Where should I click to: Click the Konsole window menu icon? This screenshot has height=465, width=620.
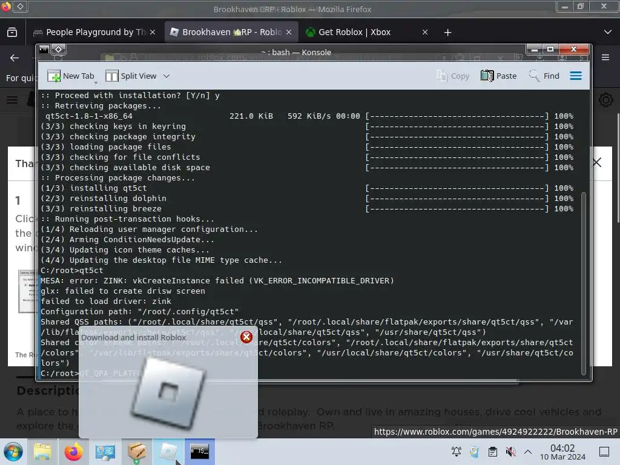pyautogui.click(x=44, y=49)
